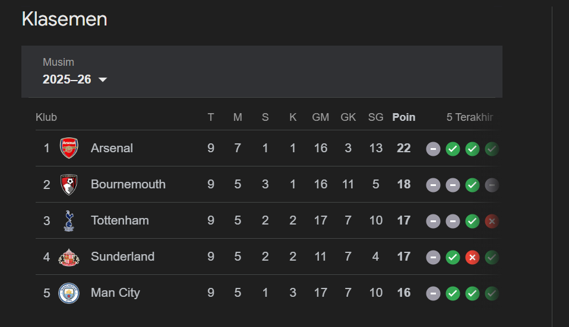
Task: Click the Poin column header
Action: [404, 117]
